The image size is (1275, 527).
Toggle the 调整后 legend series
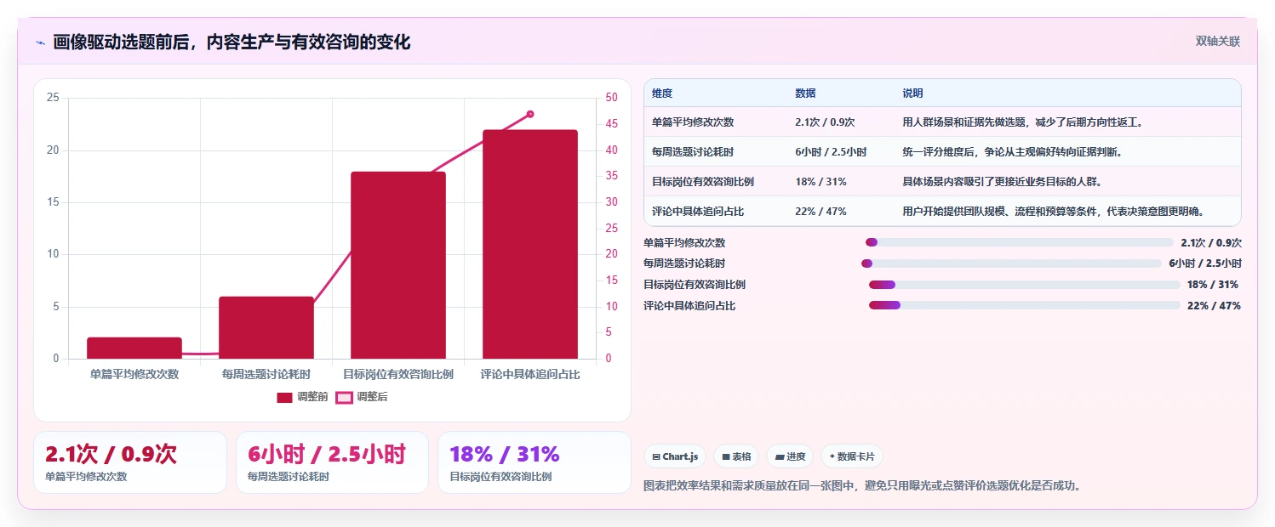point(362,397)
